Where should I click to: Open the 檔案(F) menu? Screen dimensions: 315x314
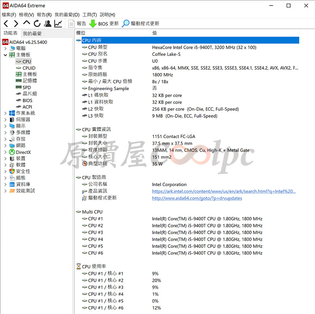(9, 15)
